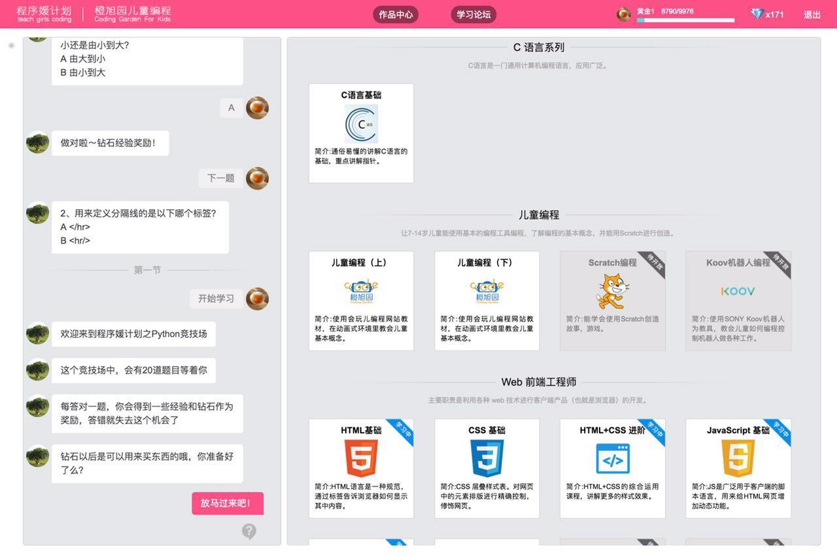Screen dimensions: 837x558
Task: Click the 放马过来吧! button
Action: [x=228, y=503]
